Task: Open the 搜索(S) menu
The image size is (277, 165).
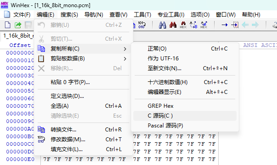Action: pyautogui.click(x=69, y=15)
